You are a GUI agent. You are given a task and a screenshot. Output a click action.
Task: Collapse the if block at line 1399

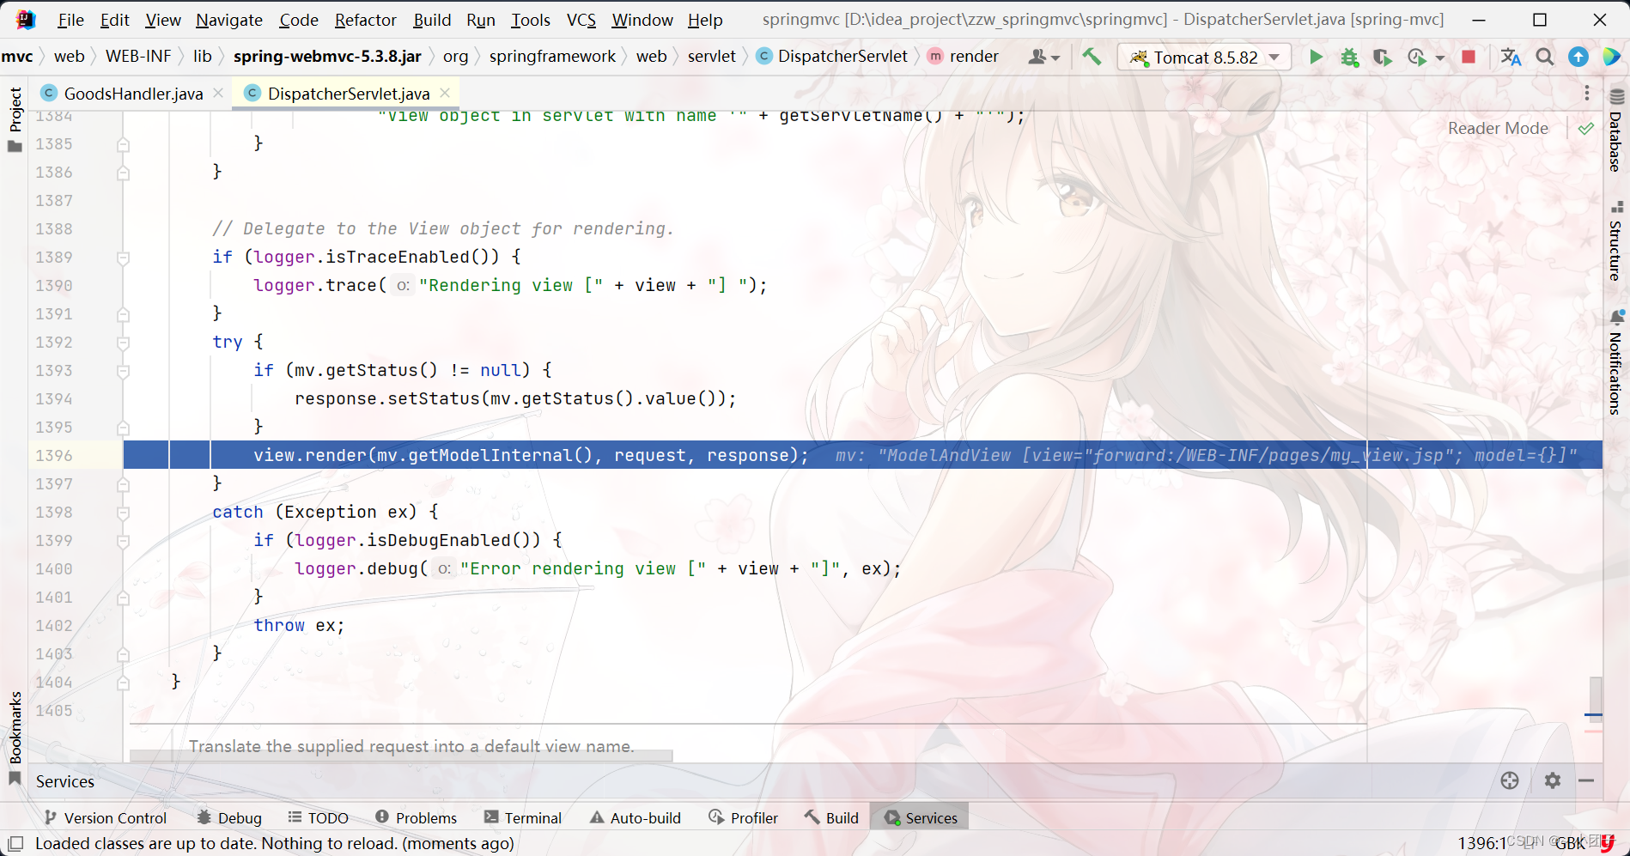pyautogui.click(x=123, y=541)
